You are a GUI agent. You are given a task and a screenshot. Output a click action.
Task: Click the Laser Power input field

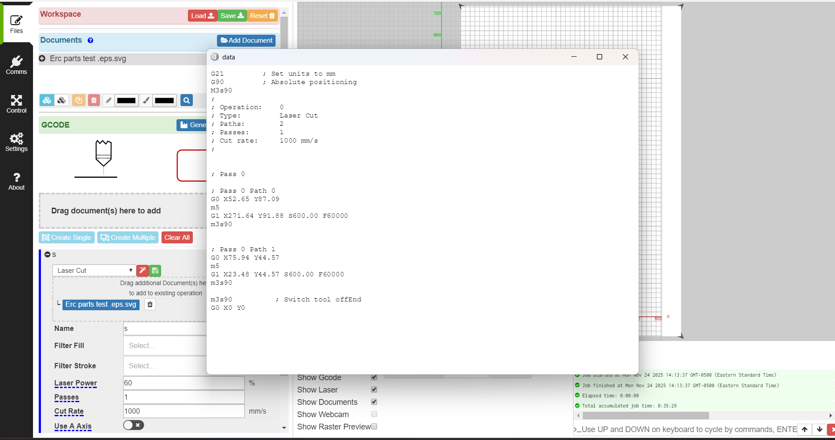(x=184, y=383)
